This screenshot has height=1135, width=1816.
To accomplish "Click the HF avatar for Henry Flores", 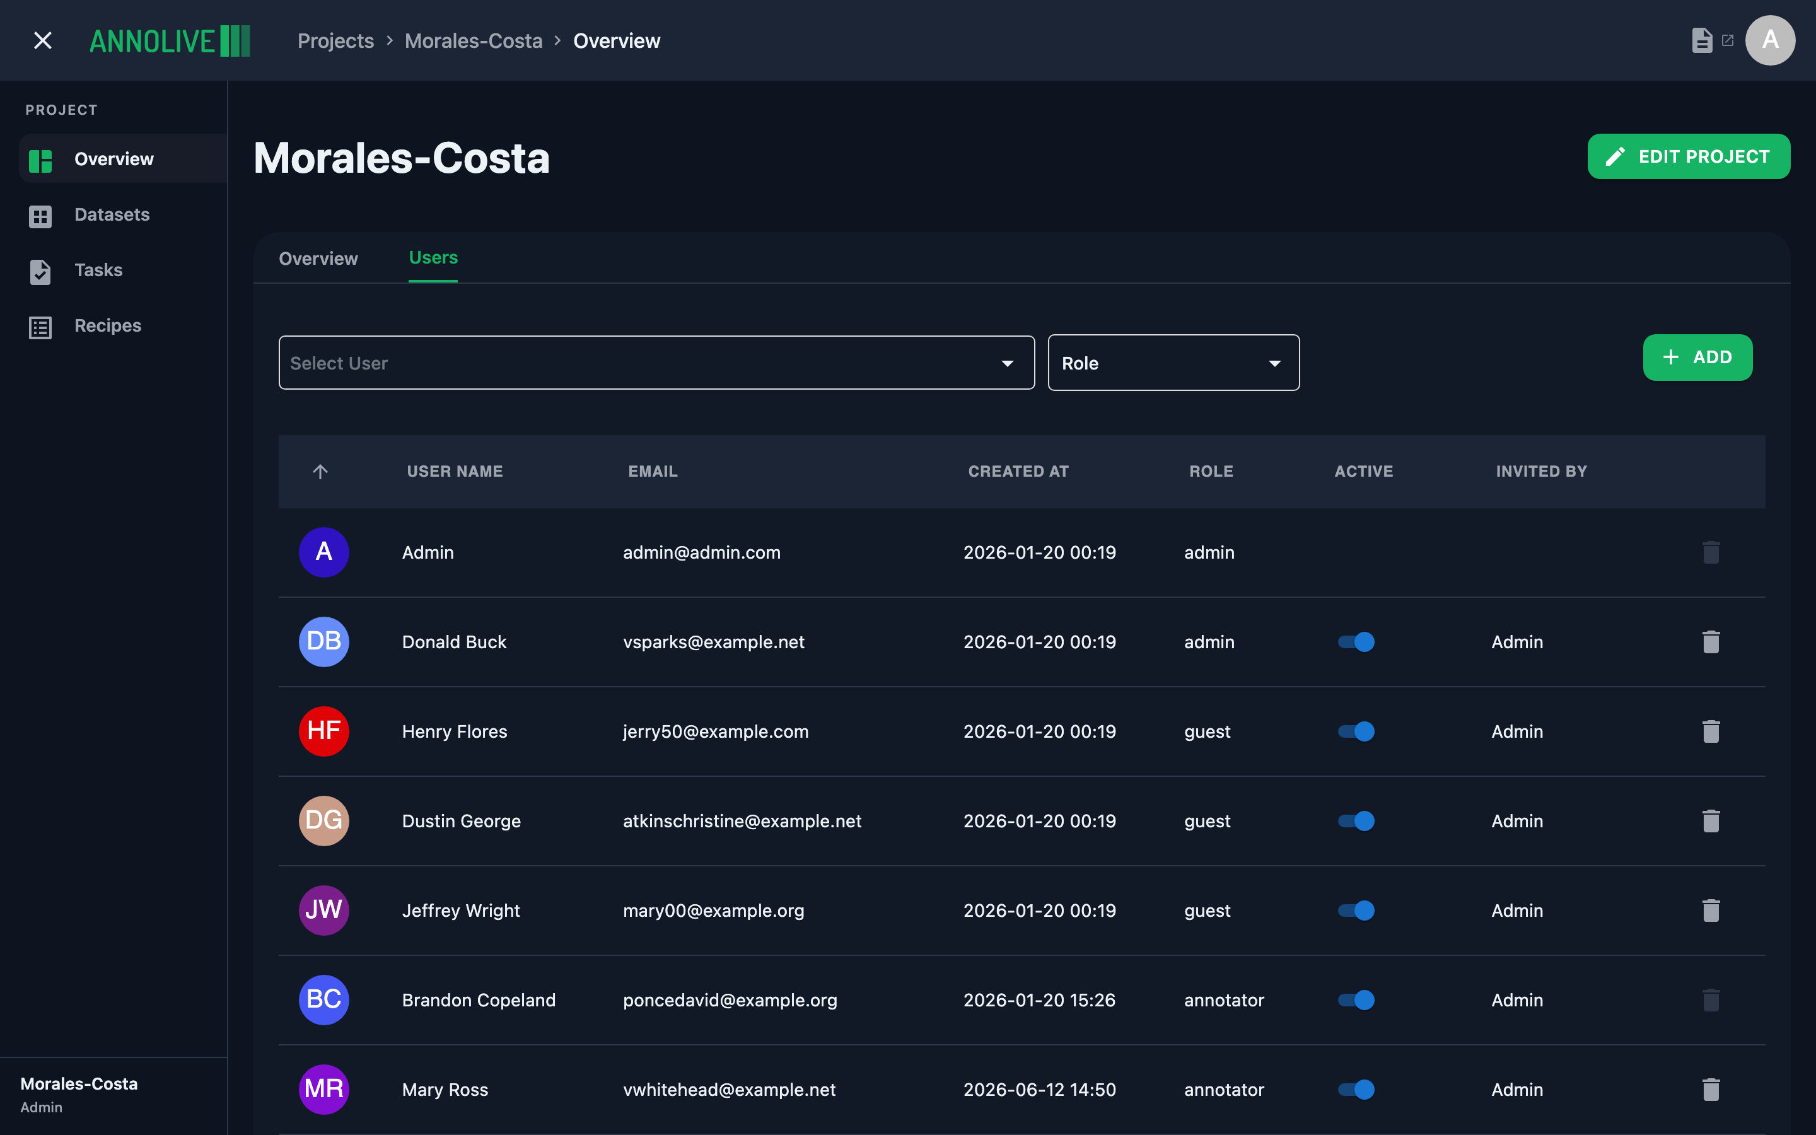I will [x=324, y=731].
